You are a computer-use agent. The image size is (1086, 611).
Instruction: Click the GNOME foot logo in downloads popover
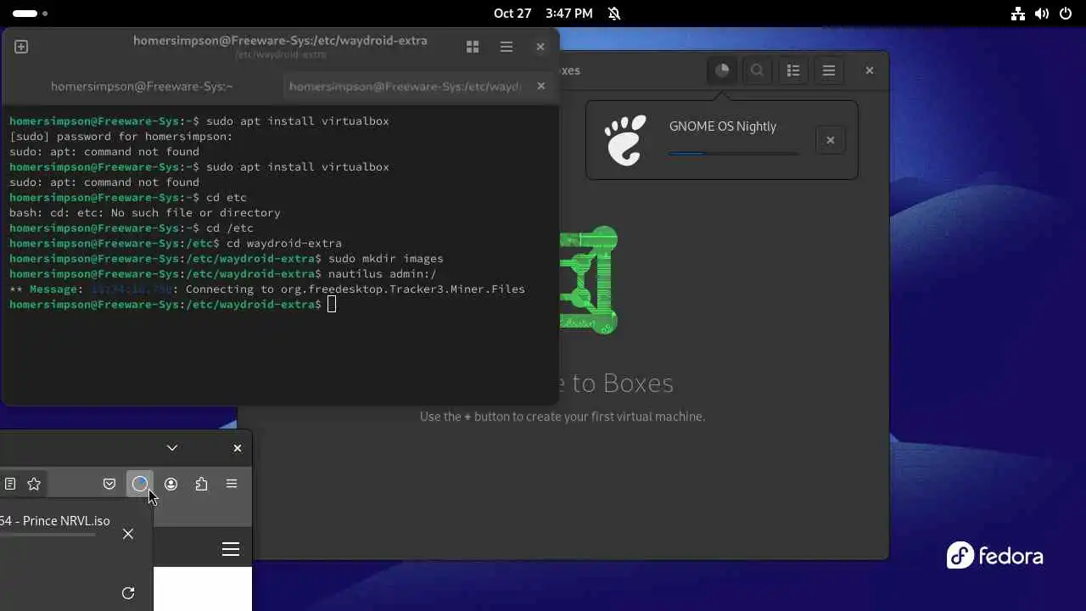click(626, 140)
